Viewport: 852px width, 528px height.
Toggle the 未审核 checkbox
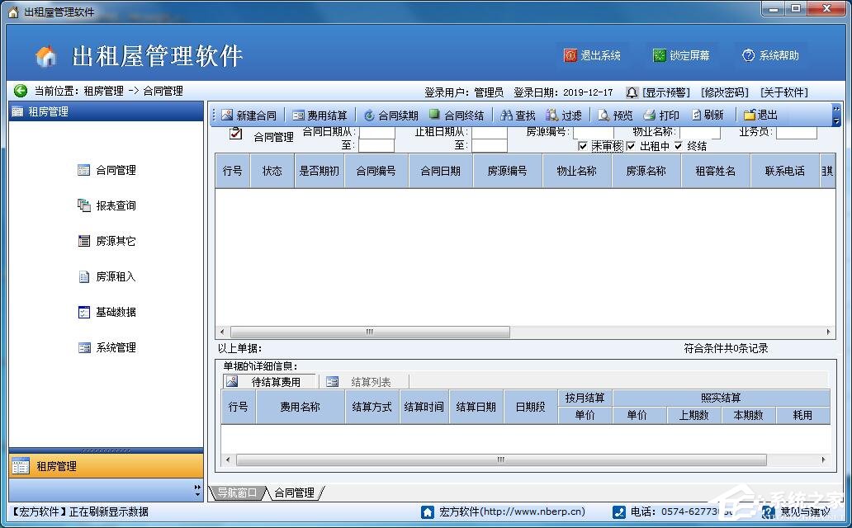[583, 146]
